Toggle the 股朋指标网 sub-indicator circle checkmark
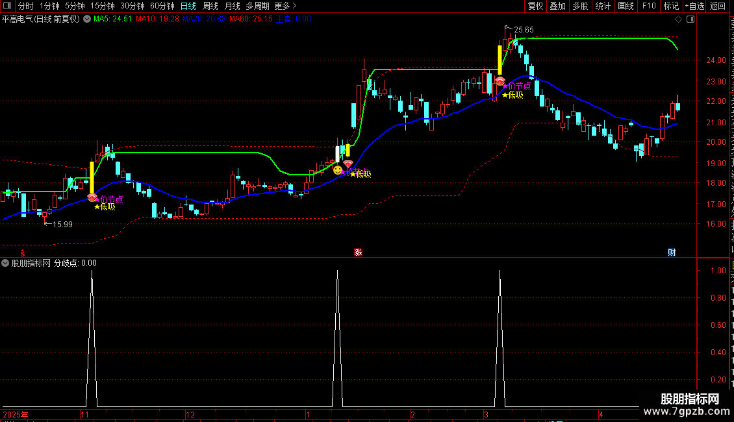The height and width of the screenshot is (422, 734). (x=5, y=263)
